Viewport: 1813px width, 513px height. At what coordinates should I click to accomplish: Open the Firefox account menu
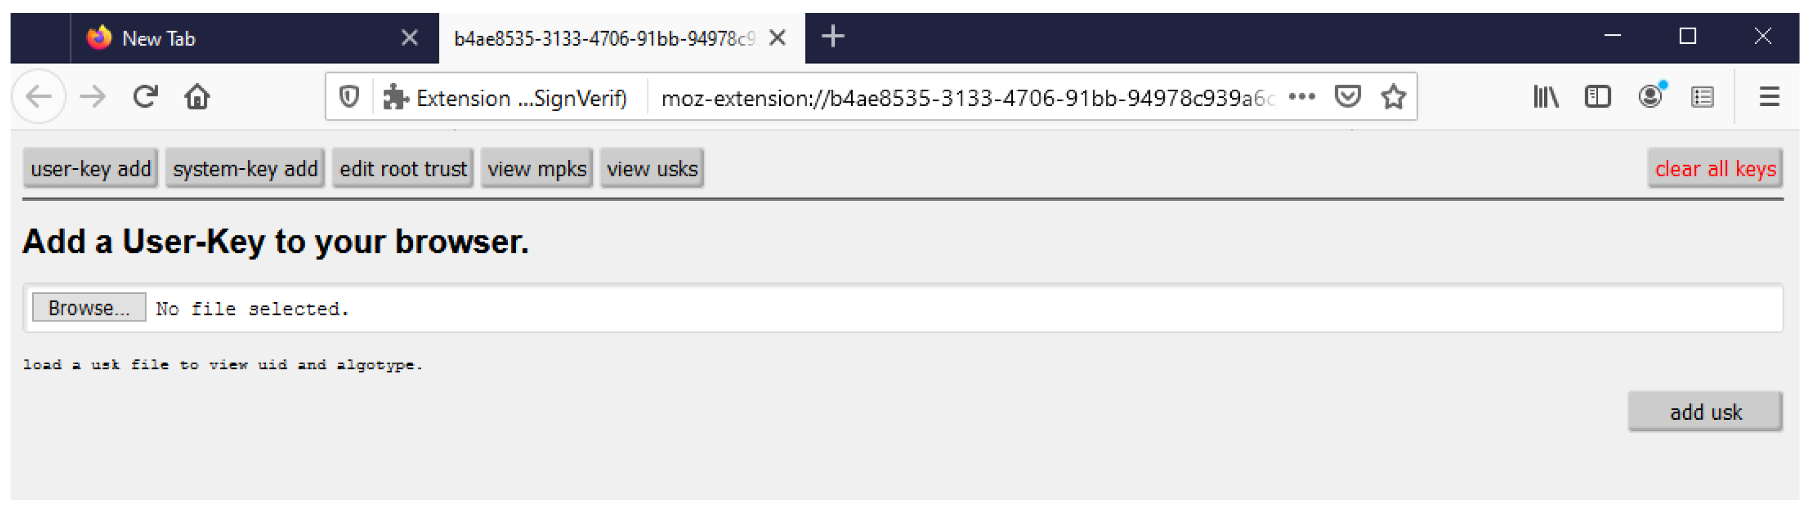point(1650,97)
